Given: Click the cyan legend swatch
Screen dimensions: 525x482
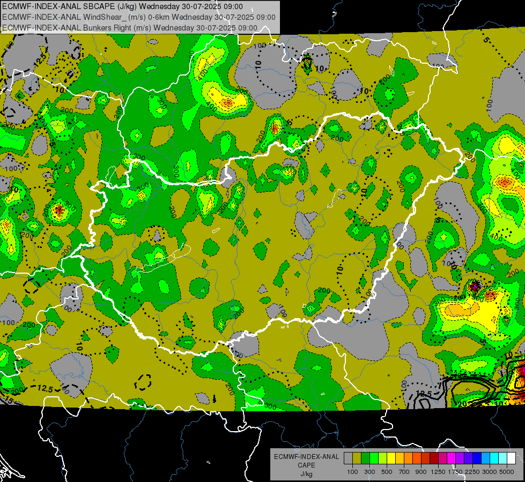Looking at the screenshot, I should tap(494, 458).
